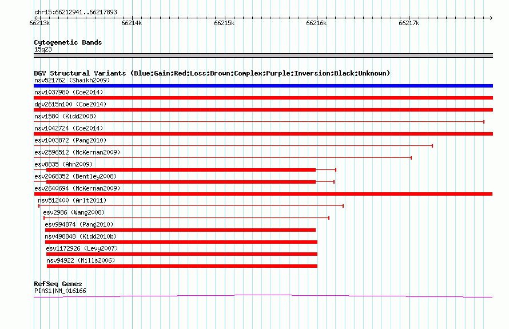Click the thick esv2068352 variant bar

181,182
